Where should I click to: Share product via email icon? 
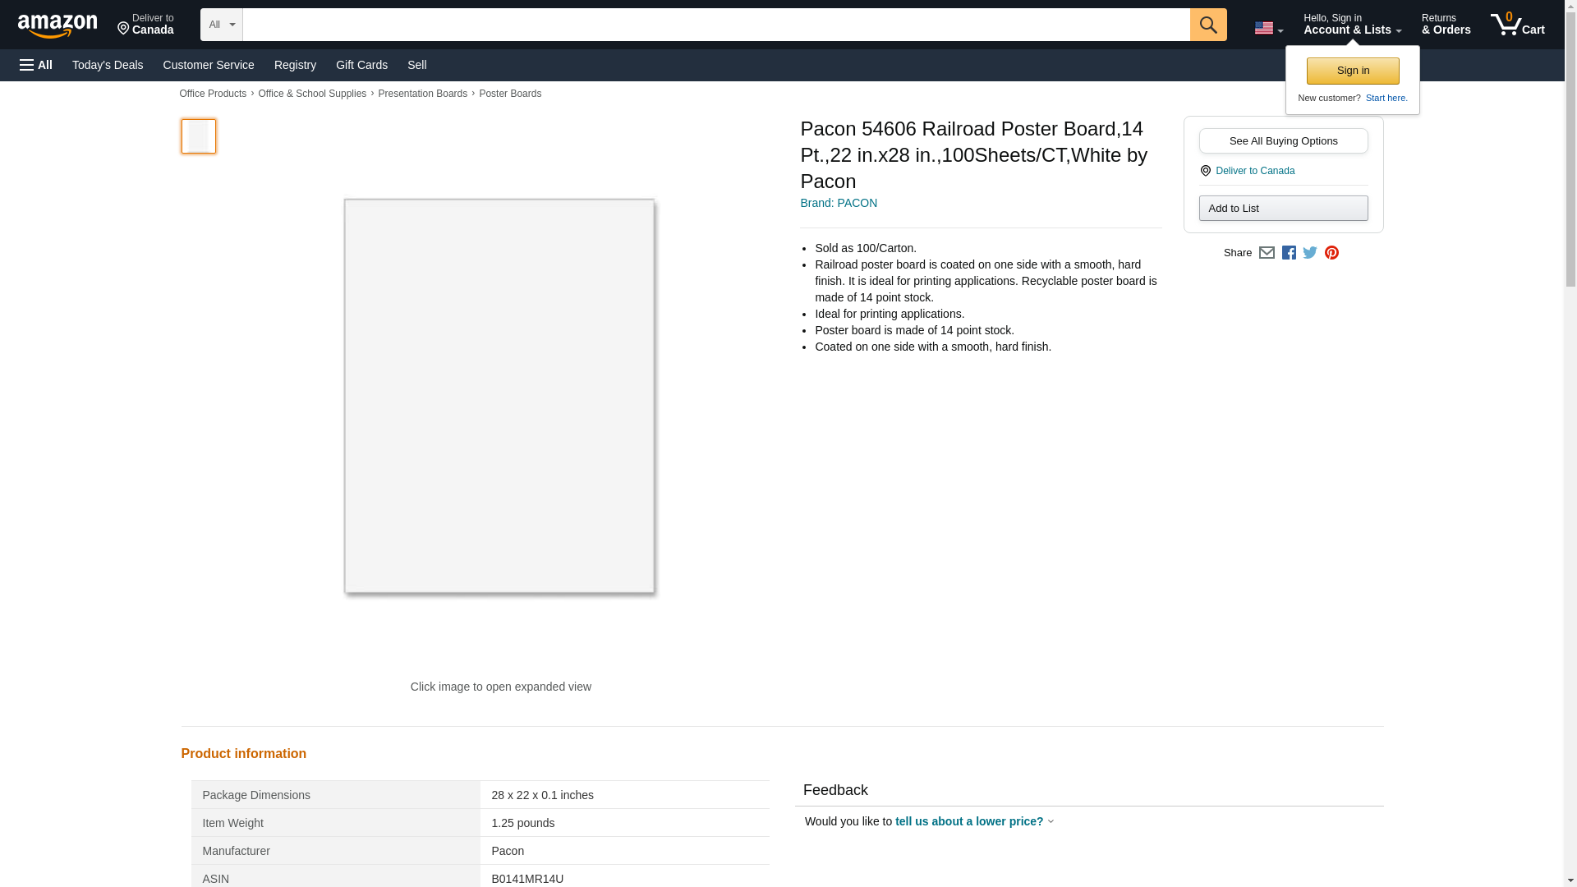(1267, 253)
